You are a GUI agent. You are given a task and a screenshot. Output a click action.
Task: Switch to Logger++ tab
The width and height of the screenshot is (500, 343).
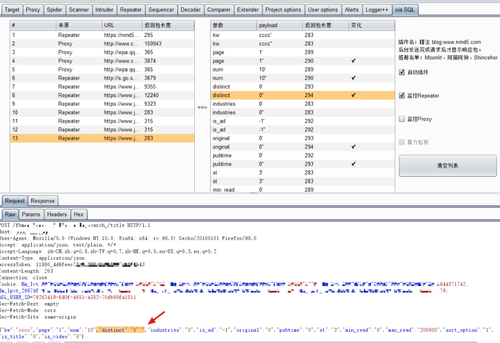click(377, 9)
